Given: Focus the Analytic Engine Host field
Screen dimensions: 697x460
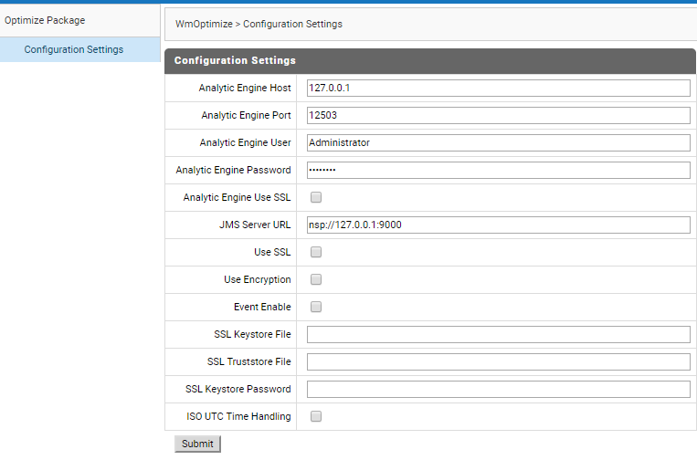Looking at the screenshot, I should (x=498, y=88).
